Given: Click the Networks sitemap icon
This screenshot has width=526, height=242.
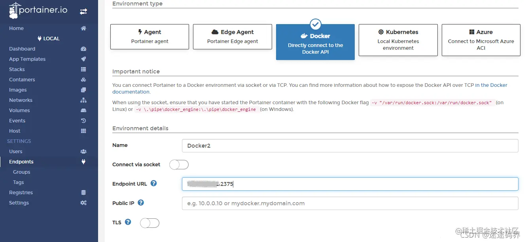Looking at the screenshot, I should (x=83, y=100).
